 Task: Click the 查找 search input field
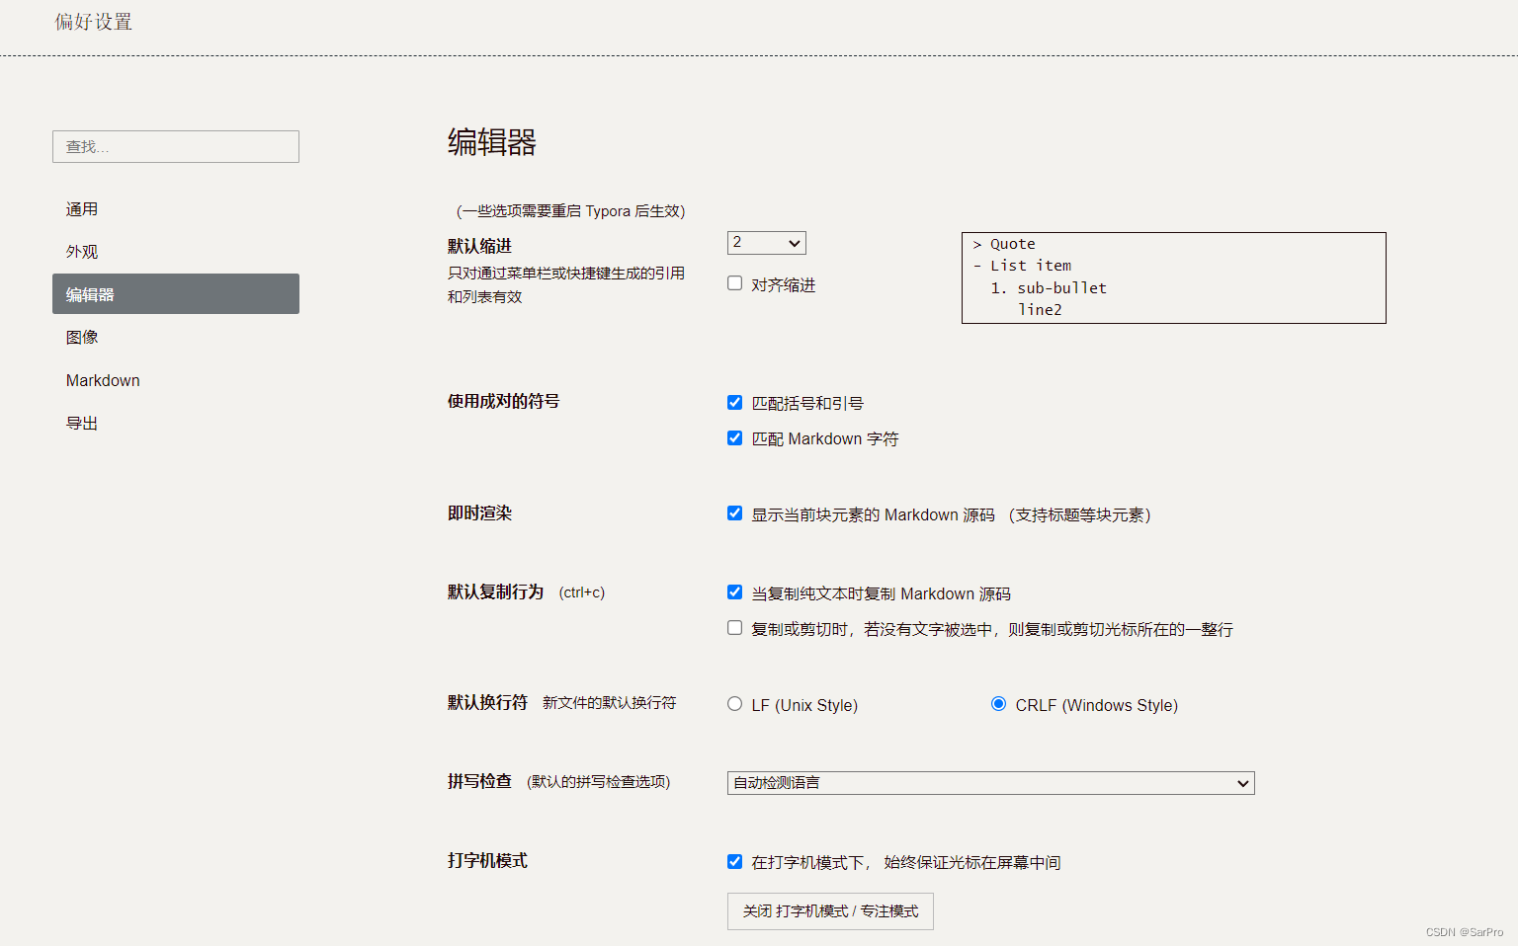(x=176, y=147)
